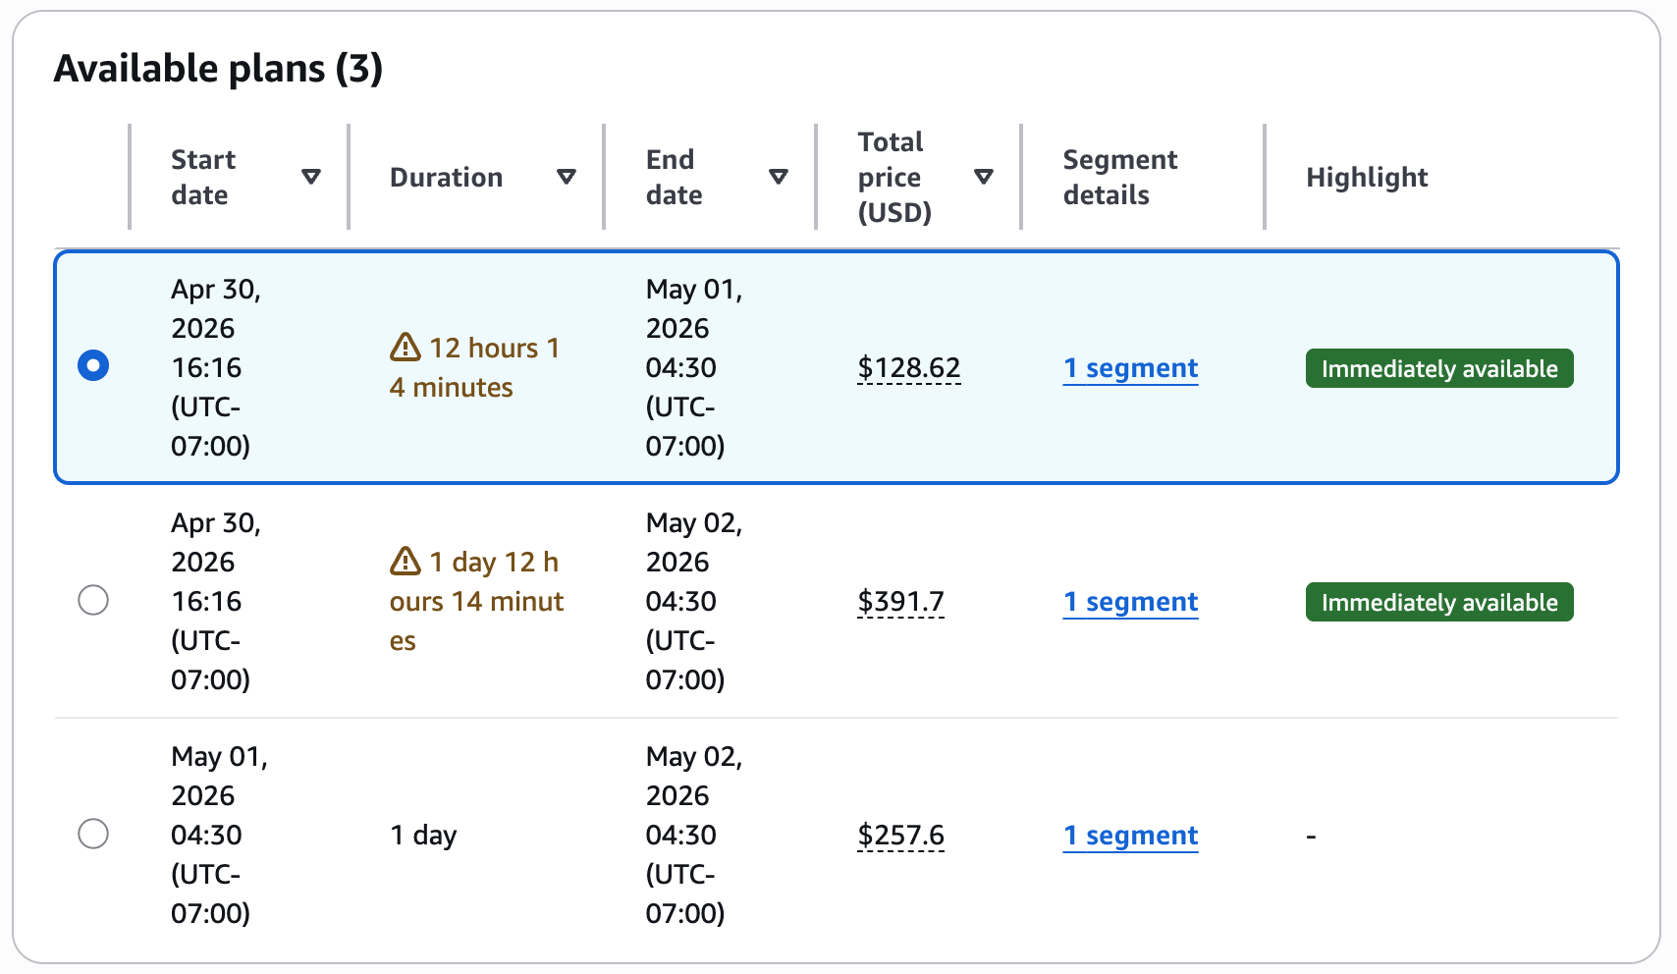Sort by End date using its arrow icon
Screen dimensions: 1677x974
pyautogui.click(x=779, y=177)
